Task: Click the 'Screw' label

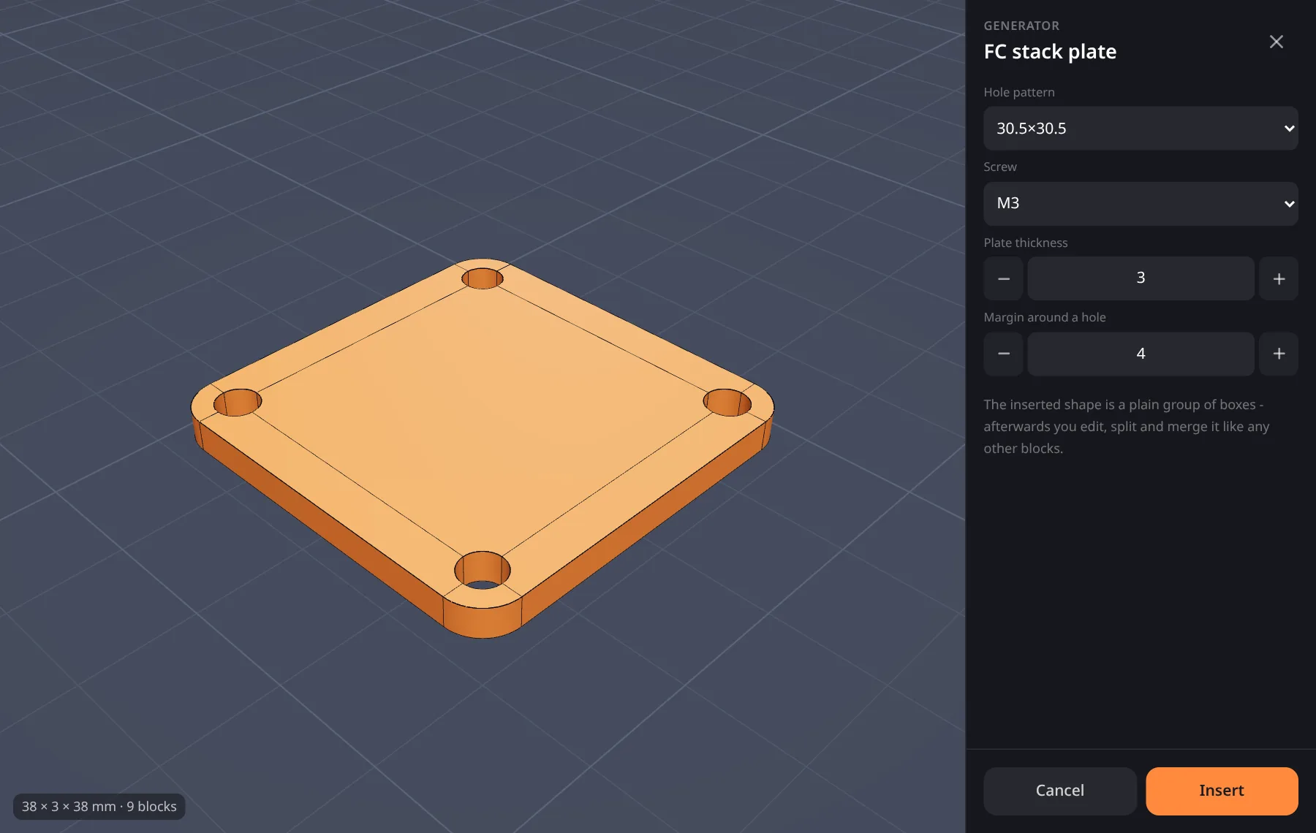Action: point(999,167)
